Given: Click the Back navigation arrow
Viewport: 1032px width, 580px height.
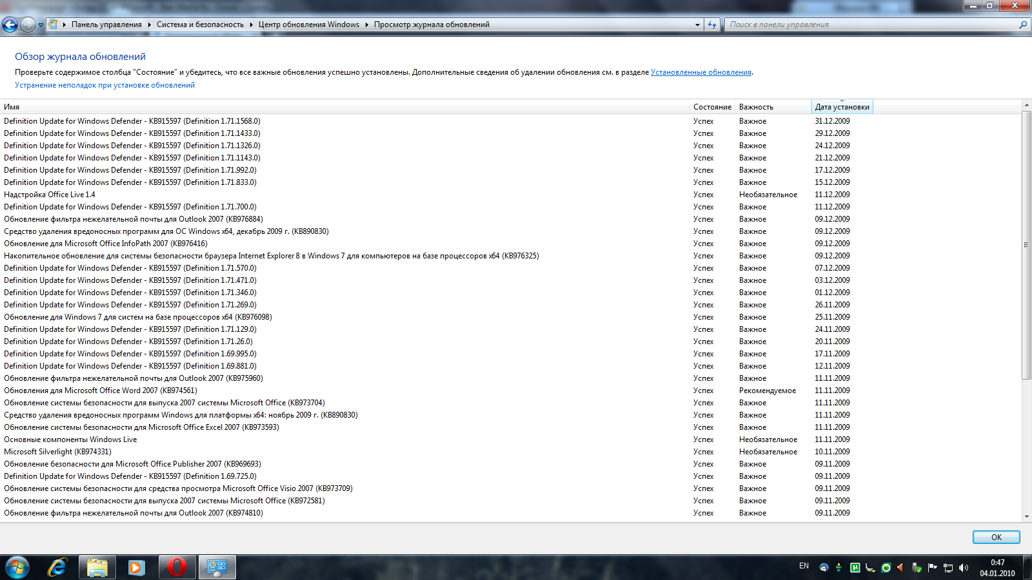Looking at the screenshot, I should coord(10,24).
